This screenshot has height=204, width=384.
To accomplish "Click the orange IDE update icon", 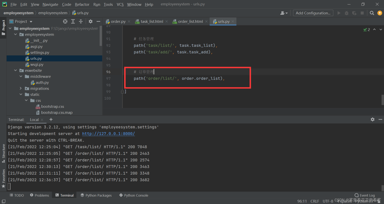I will point(379,13).
